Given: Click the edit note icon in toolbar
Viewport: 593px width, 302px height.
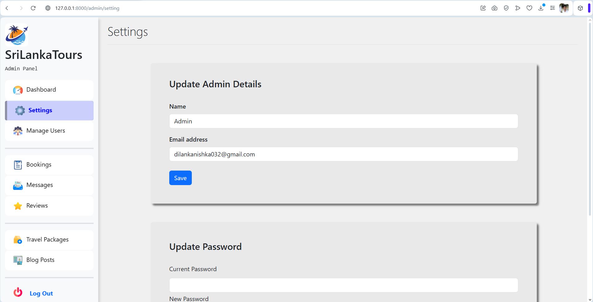Looking at the screenshot, I should point(483,8).
